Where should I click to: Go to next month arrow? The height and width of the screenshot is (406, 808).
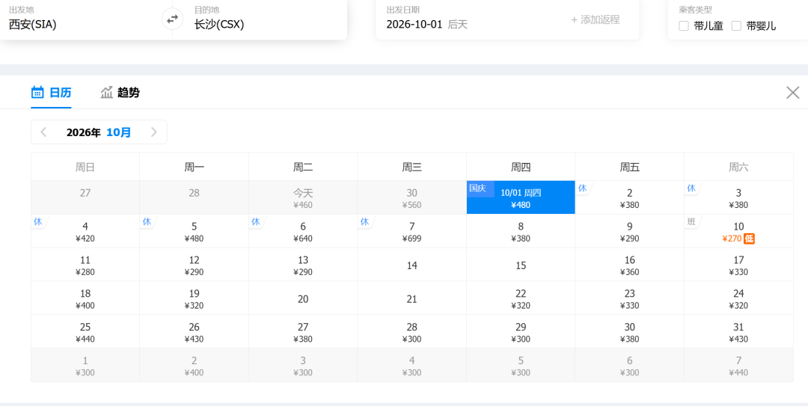(153, 132)
